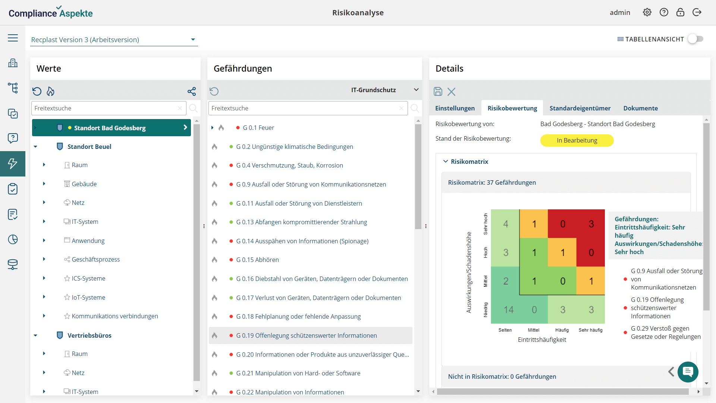The height and width of the screenshot is (403, 716).
Task: Click the reset arrow in the Gefährdungen panel
Action: (x=214, y=91)
